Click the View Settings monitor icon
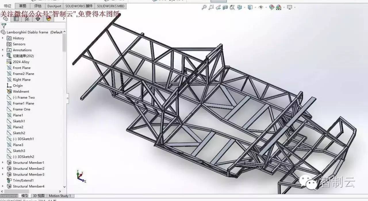This screenshot has height=201, width=368. click(x=290, y=7)
